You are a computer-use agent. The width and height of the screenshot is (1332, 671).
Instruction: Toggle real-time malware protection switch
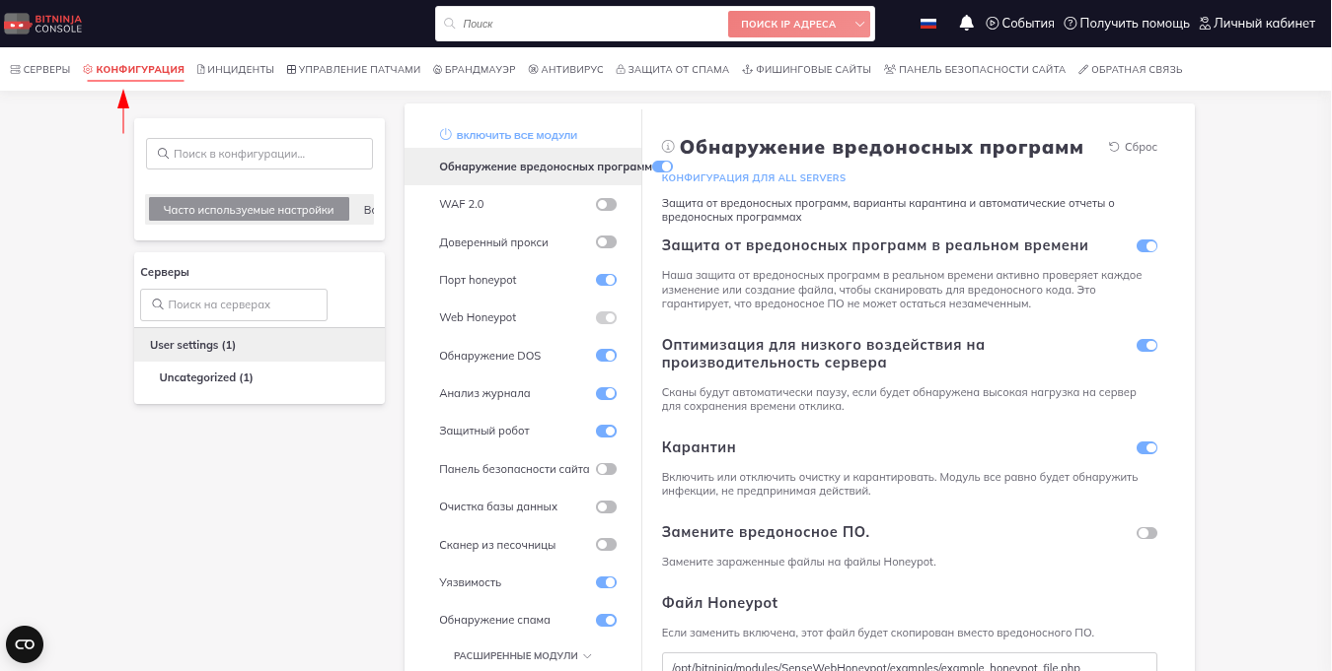pyautogui.click(x=1147, y=245)
